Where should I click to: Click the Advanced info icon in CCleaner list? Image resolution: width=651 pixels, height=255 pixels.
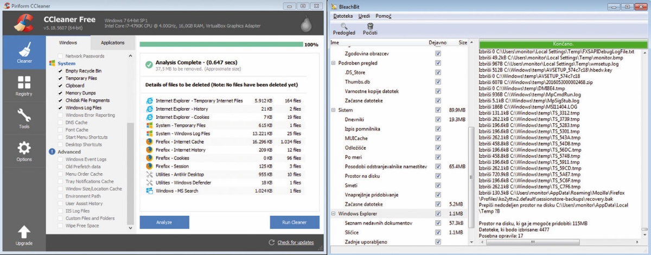52,152
